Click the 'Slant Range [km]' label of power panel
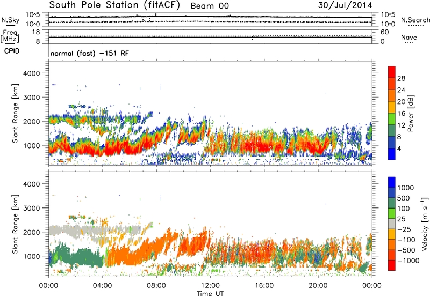 (x=15, y=113)
